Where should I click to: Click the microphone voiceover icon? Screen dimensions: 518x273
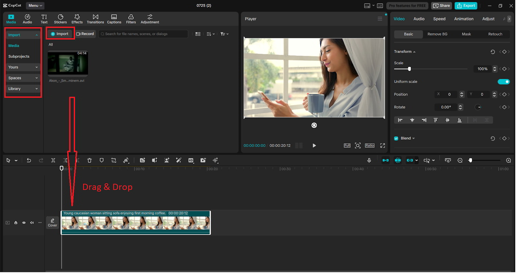click(369, 160)
